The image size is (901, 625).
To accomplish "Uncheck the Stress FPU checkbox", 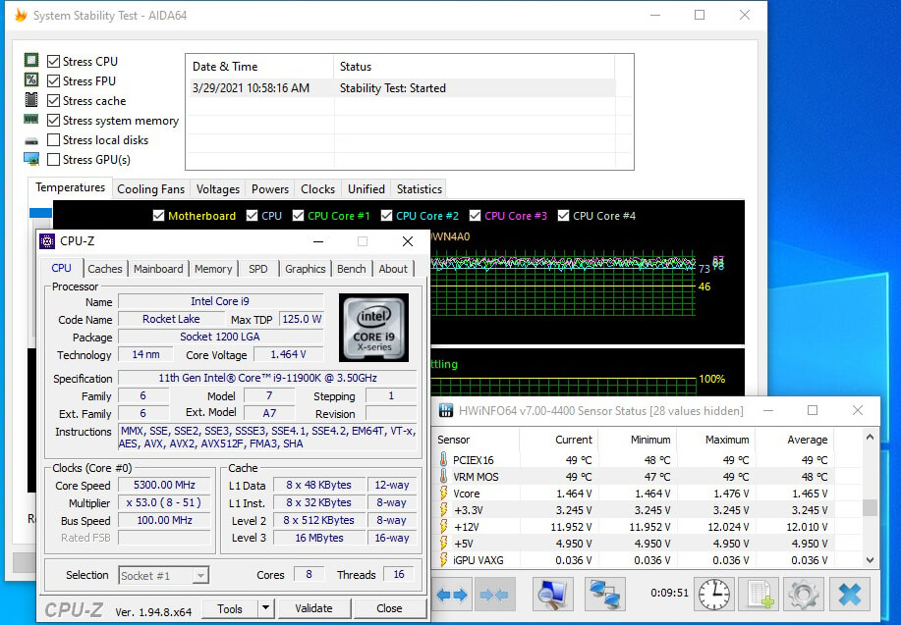I will point(54,81).
